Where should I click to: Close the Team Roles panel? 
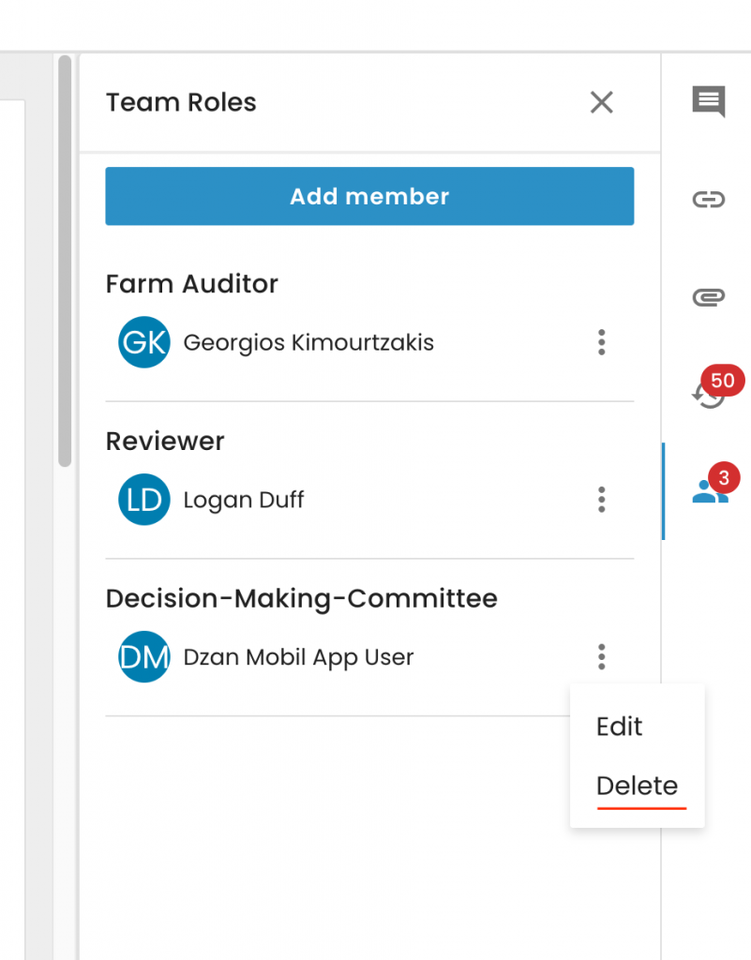click(x=601, y=102)
